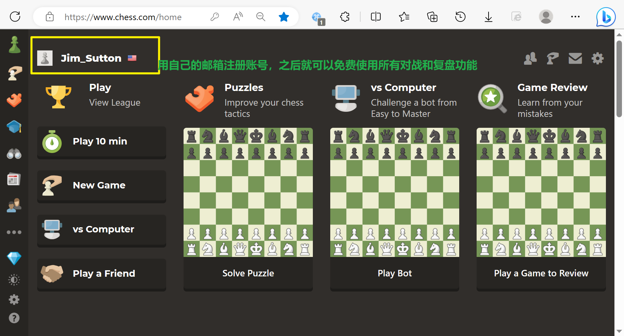Open Upgrade via the blue diamond icon

pos(14,258)
